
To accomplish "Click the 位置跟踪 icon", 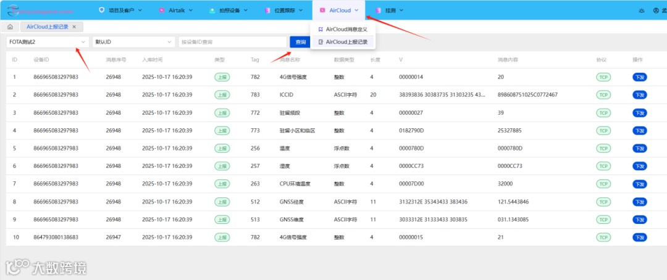I will (267, 10).
